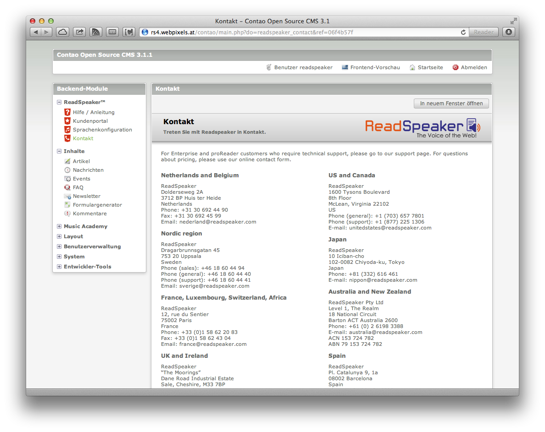Image resolution: width=545 pixels, height=432 pixels.
Task: Select the Kontakt menu item text in sidebar
Action: [83, 138]
